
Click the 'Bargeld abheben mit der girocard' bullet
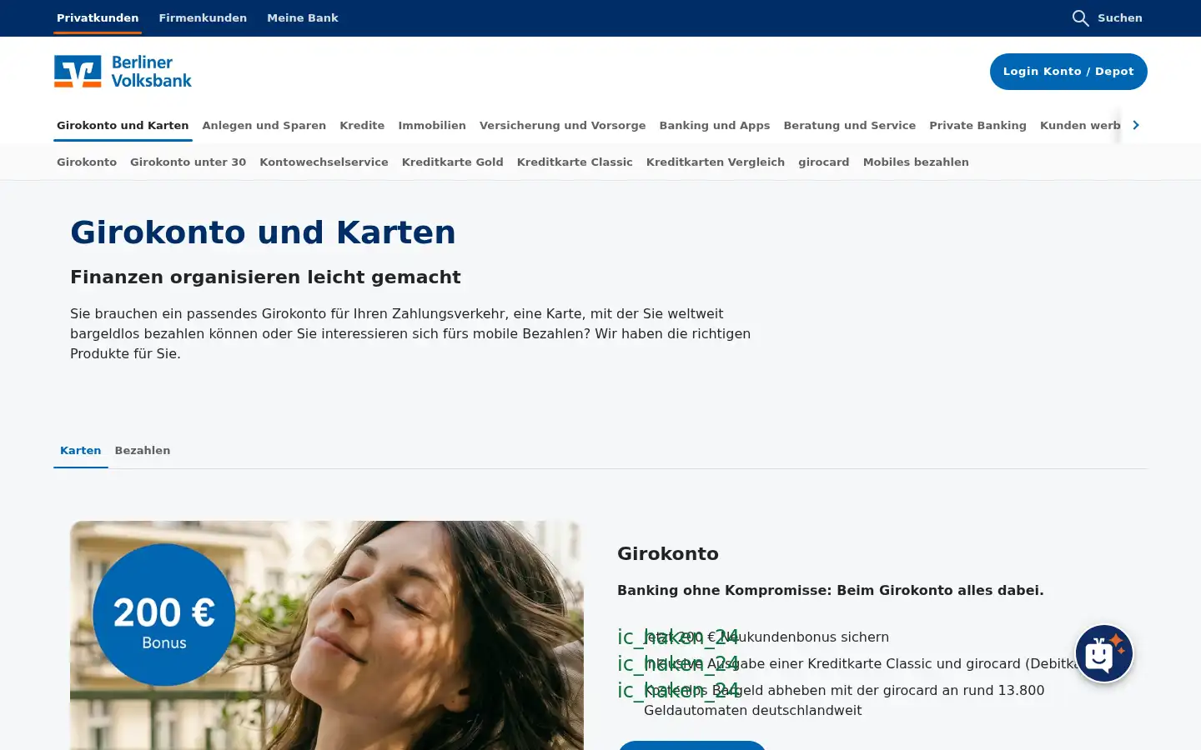pos(844,700)
